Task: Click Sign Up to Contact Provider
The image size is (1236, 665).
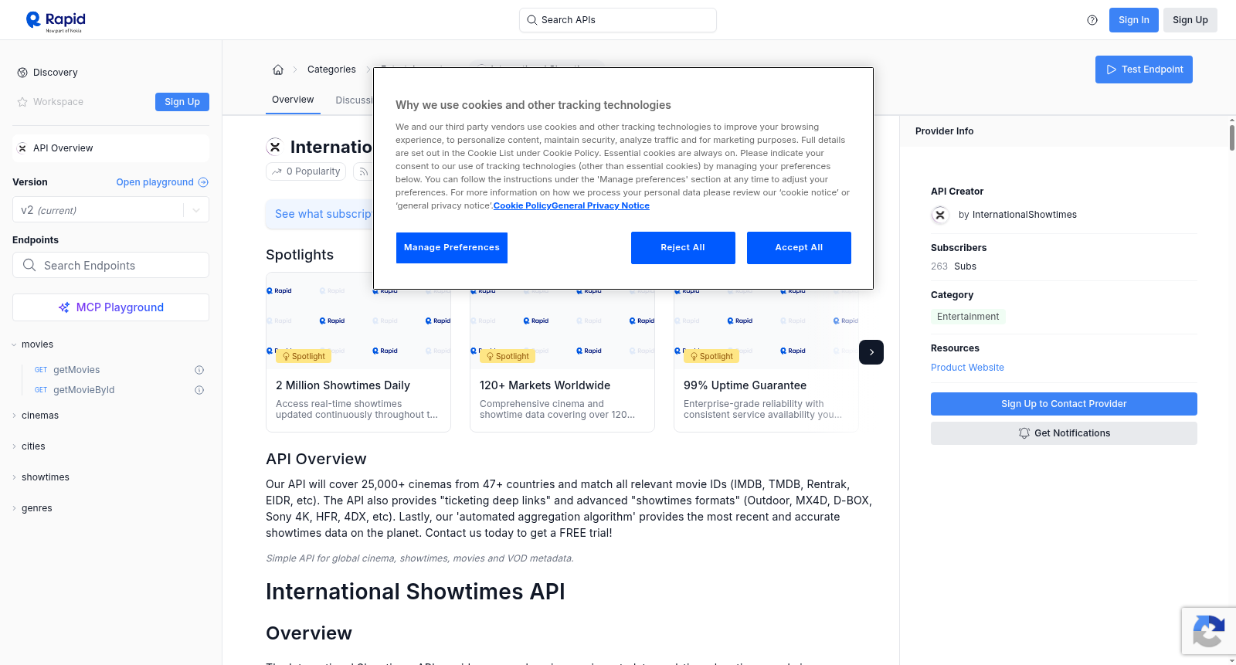Action: 1064,404
